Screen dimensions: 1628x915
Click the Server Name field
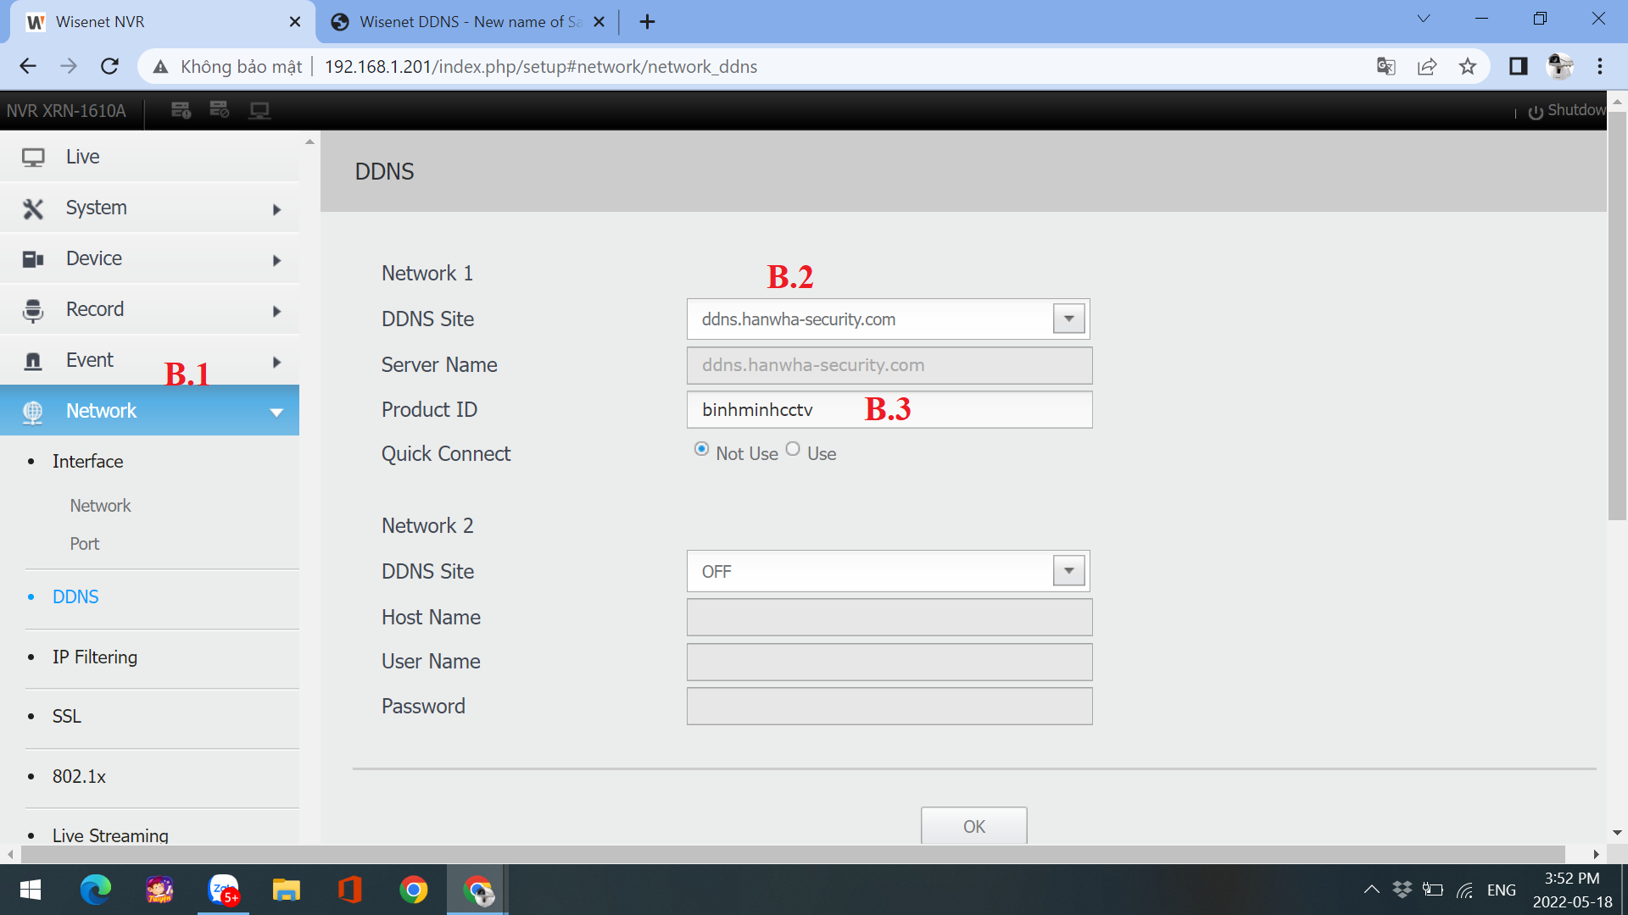coord(889,365)
